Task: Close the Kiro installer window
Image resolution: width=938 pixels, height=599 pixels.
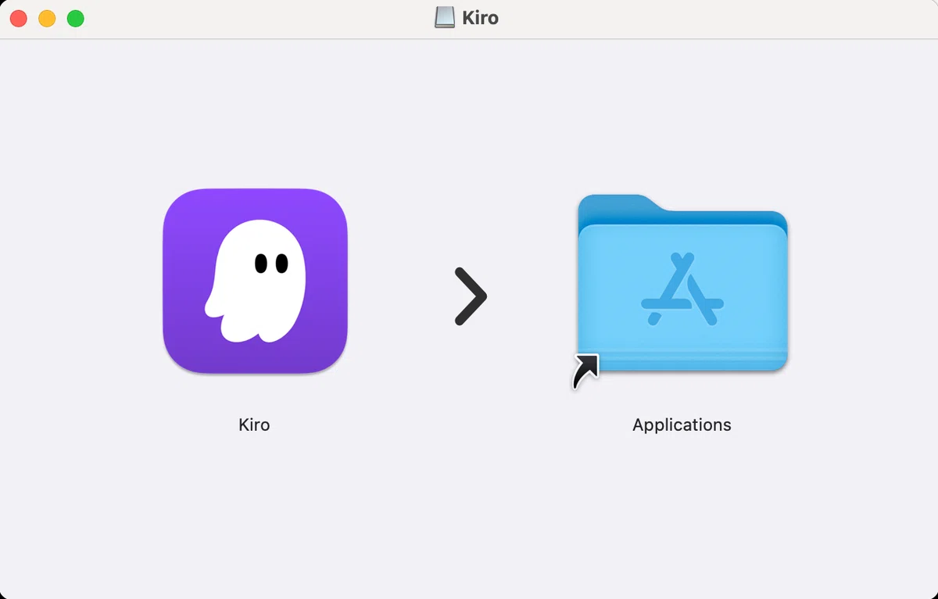Action: [19, 19]
